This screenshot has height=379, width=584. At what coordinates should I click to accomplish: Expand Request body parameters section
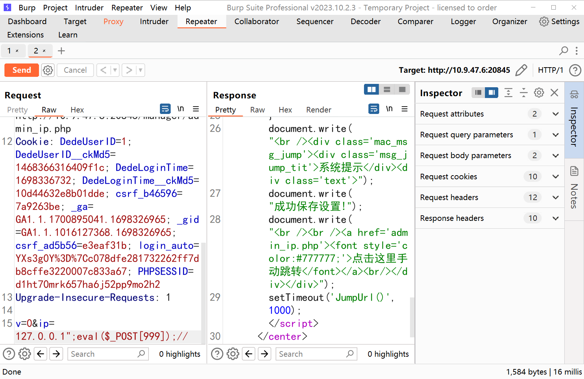490,156
